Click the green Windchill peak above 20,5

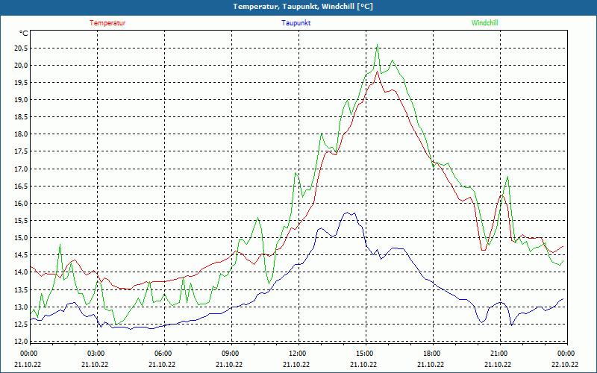tap(377, 46)
